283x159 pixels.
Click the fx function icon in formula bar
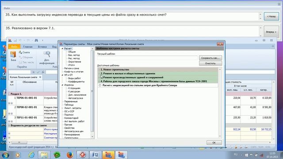point(43,72)
